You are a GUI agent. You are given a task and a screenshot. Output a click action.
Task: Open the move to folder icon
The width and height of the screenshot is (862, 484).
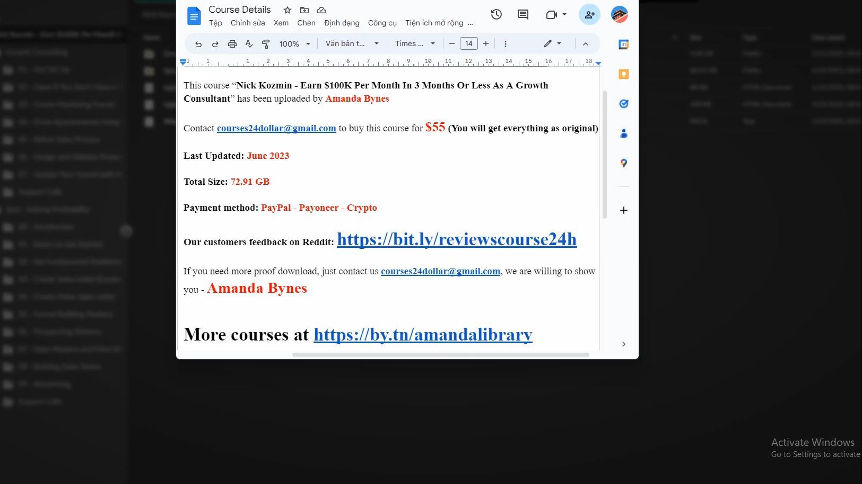pyautogui.click(x=304, y=10)
